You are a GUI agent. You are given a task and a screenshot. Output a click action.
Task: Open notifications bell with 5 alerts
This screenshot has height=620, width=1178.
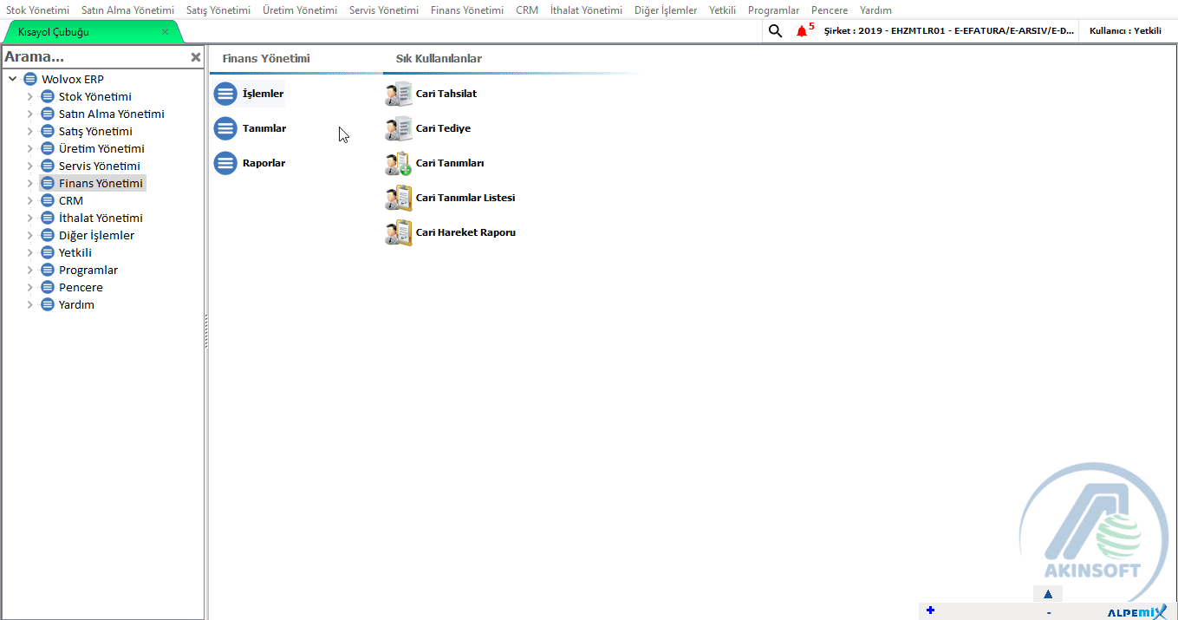pyautogui.click(x=801, y=31)
